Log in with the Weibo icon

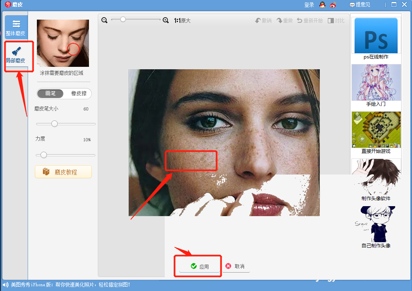(333, 5)
